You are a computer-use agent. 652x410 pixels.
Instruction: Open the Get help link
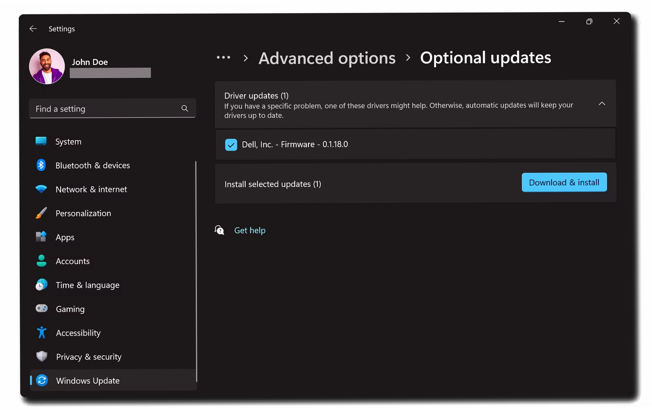pos(250,230)
